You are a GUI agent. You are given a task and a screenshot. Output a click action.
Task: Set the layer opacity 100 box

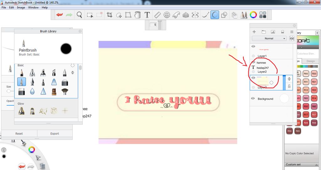pos(292,38)
